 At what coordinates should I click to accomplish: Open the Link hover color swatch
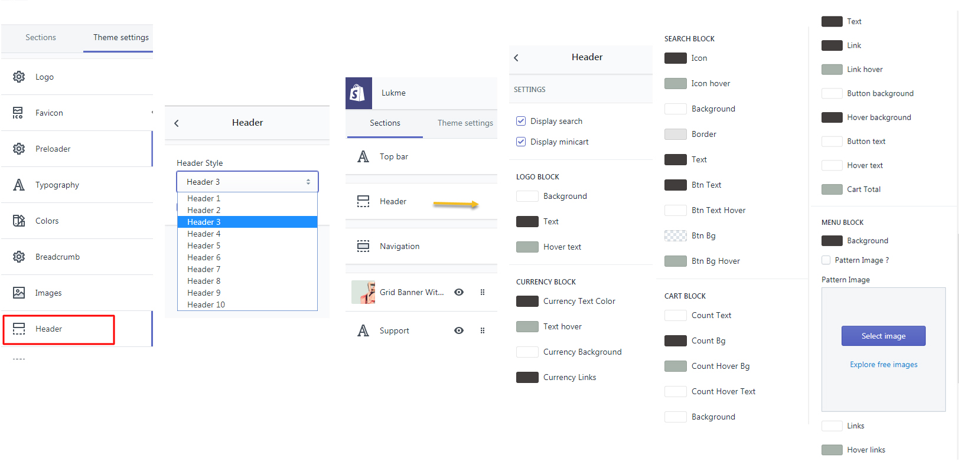tap(832, 70)
